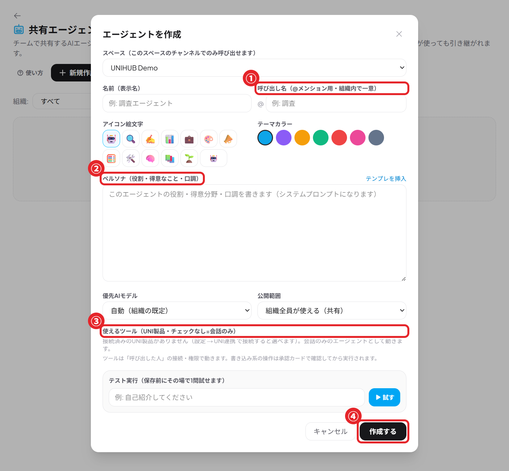Choose the abacus emoji icon
The image size is (509, 471).
[x=111, y=158]
